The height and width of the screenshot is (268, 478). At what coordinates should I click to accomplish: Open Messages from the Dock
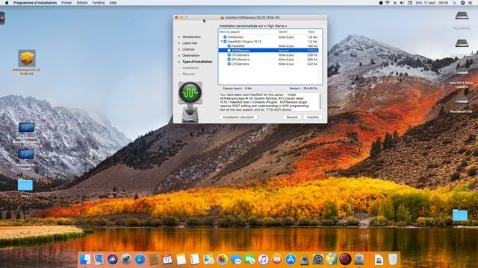click(236, 259)
